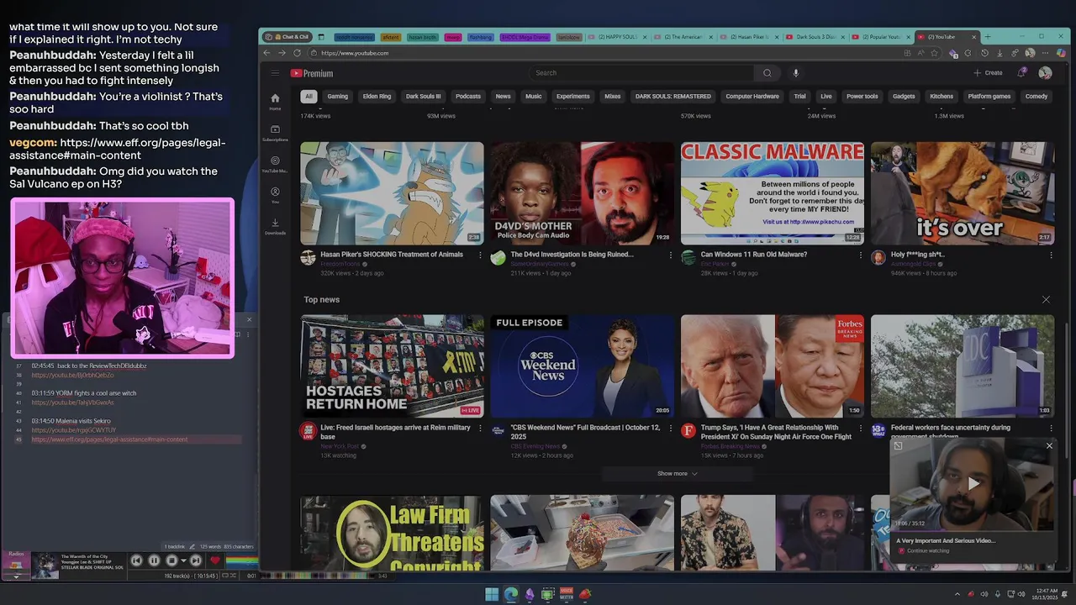Screen dimensions: 1076x605
Task: Select the Podcasts filter chip
Action: pyautogui.click(x=468, y=97)
